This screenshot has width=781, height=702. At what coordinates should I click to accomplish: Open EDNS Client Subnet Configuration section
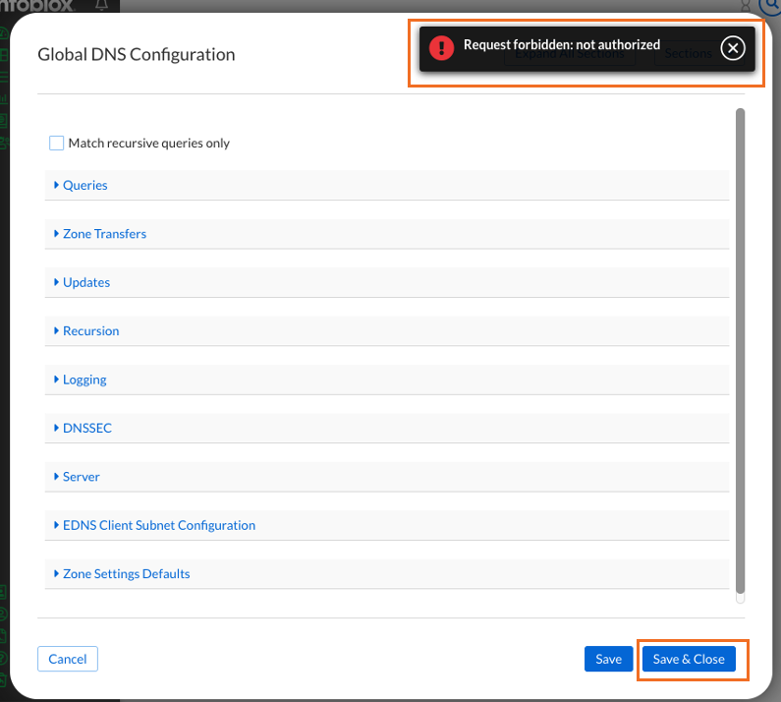click(158, 525)
